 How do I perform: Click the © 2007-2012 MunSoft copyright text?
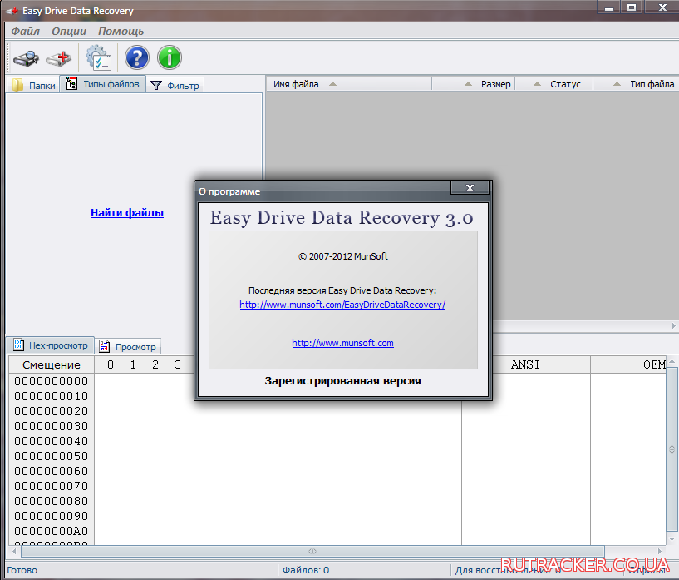[343, 256]
